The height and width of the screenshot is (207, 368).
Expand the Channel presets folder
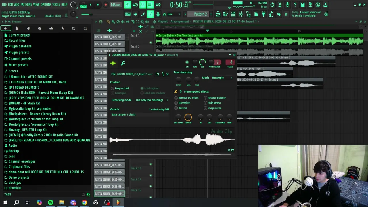(18, 59)
